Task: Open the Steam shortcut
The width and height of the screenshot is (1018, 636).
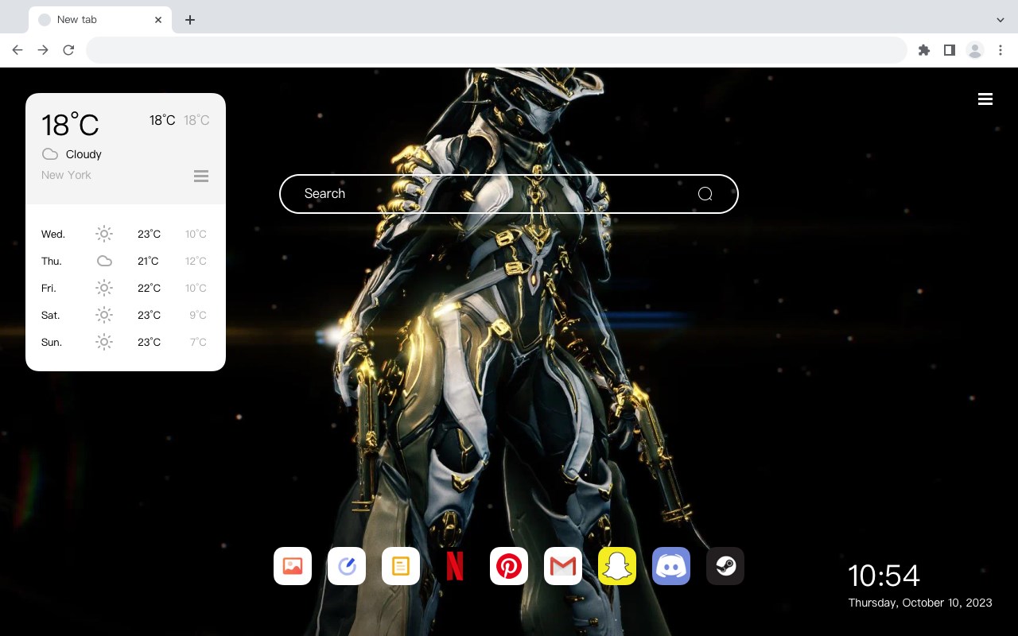Action: coord(725,566)
